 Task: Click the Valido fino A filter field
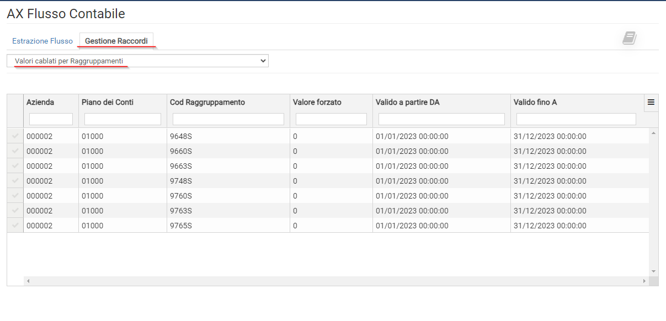pyautogui.click(x=576, y=119)
